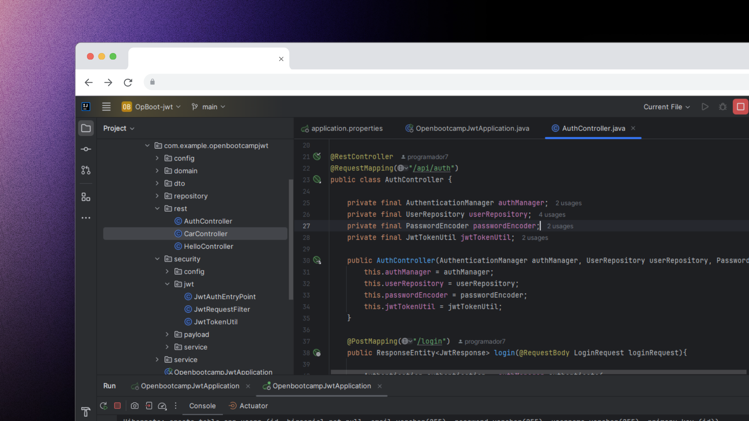Open the Current File run configuration dropdown
The image size is (749, 421).
[666, 107]
